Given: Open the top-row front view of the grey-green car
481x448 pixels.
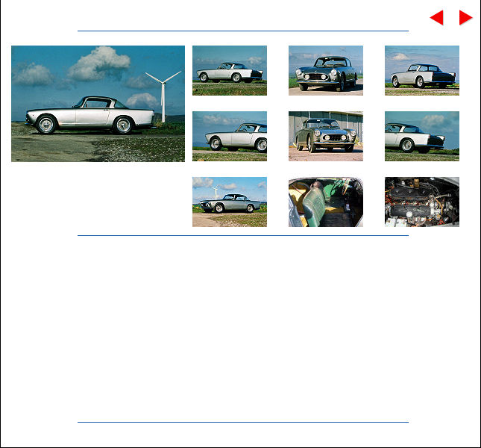Looking at the screenshot, I should [x=326, y=71].
